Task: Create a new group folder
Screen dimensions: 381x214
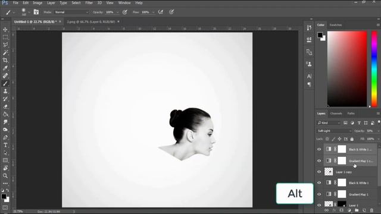Action: (x=357, y=210)
